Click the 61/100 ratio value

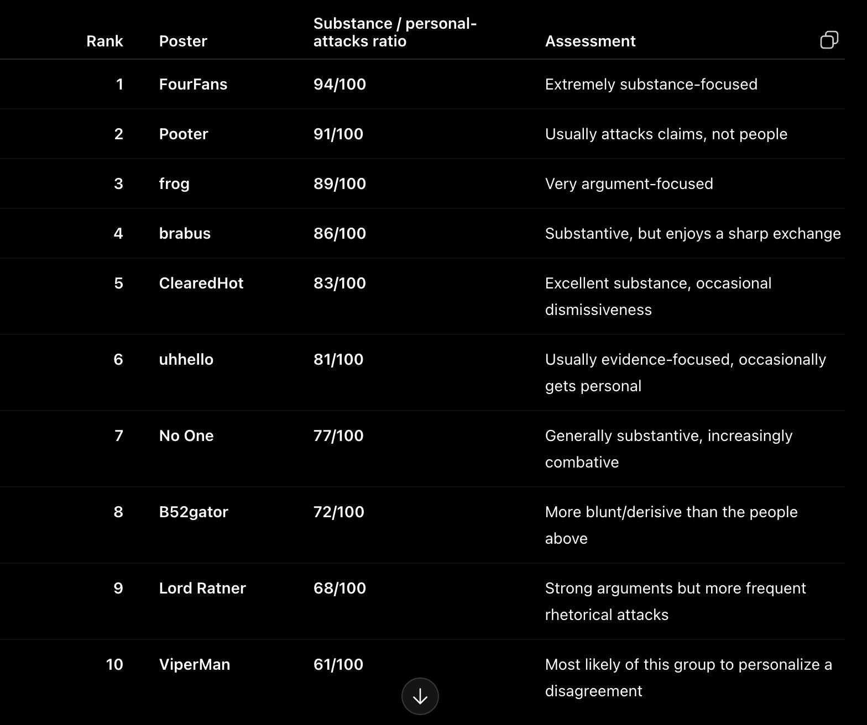[x=338, y=664]
